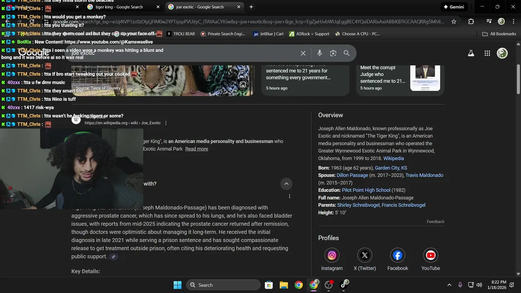Search by image with the Google Lens icon
Viewport: 521px width, 293px height.
click(x=333, y=53)
